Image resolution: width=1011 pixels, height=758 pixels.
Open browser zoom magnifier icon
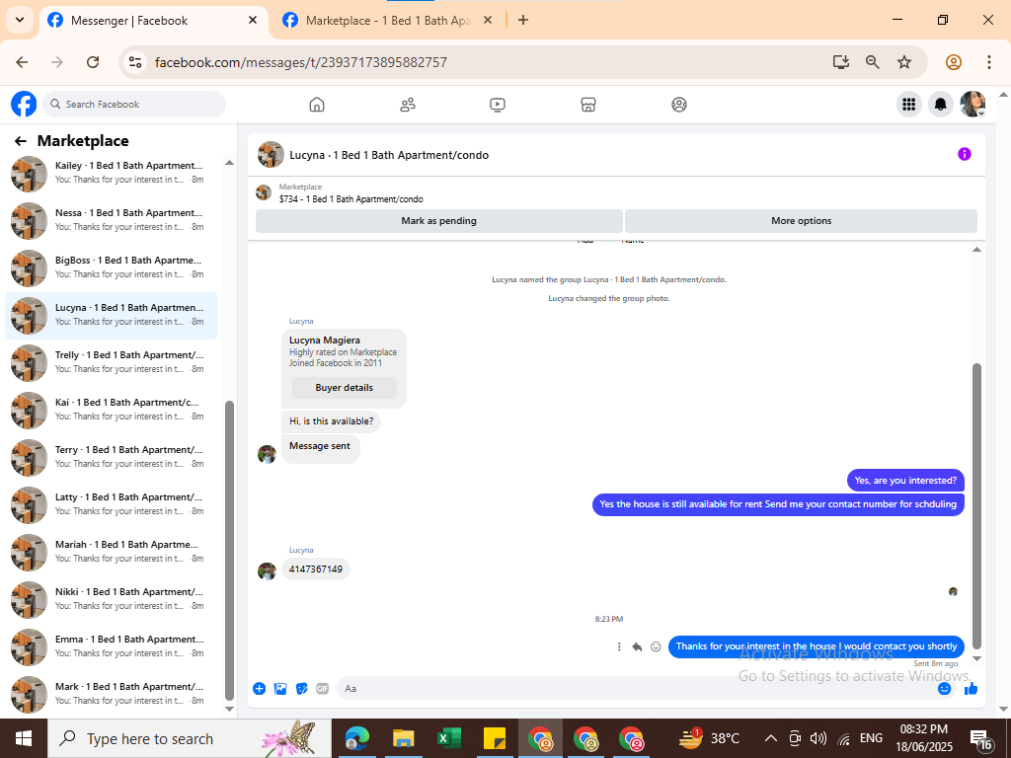tap(873, 62)
